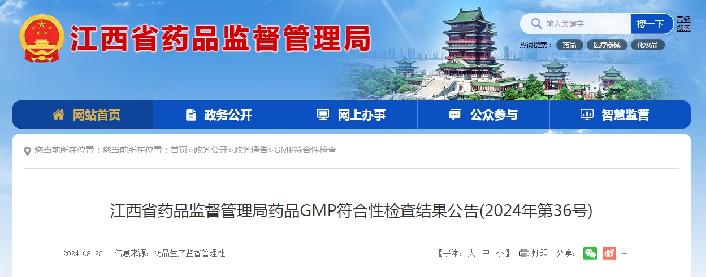Set font size to 小
The width and height of the screenshot is (706, 277).
(x=500, y=253)
